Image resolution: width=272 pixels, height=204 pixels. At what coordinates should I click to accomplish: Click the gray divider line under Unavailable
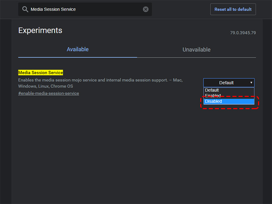pos(197,57)
